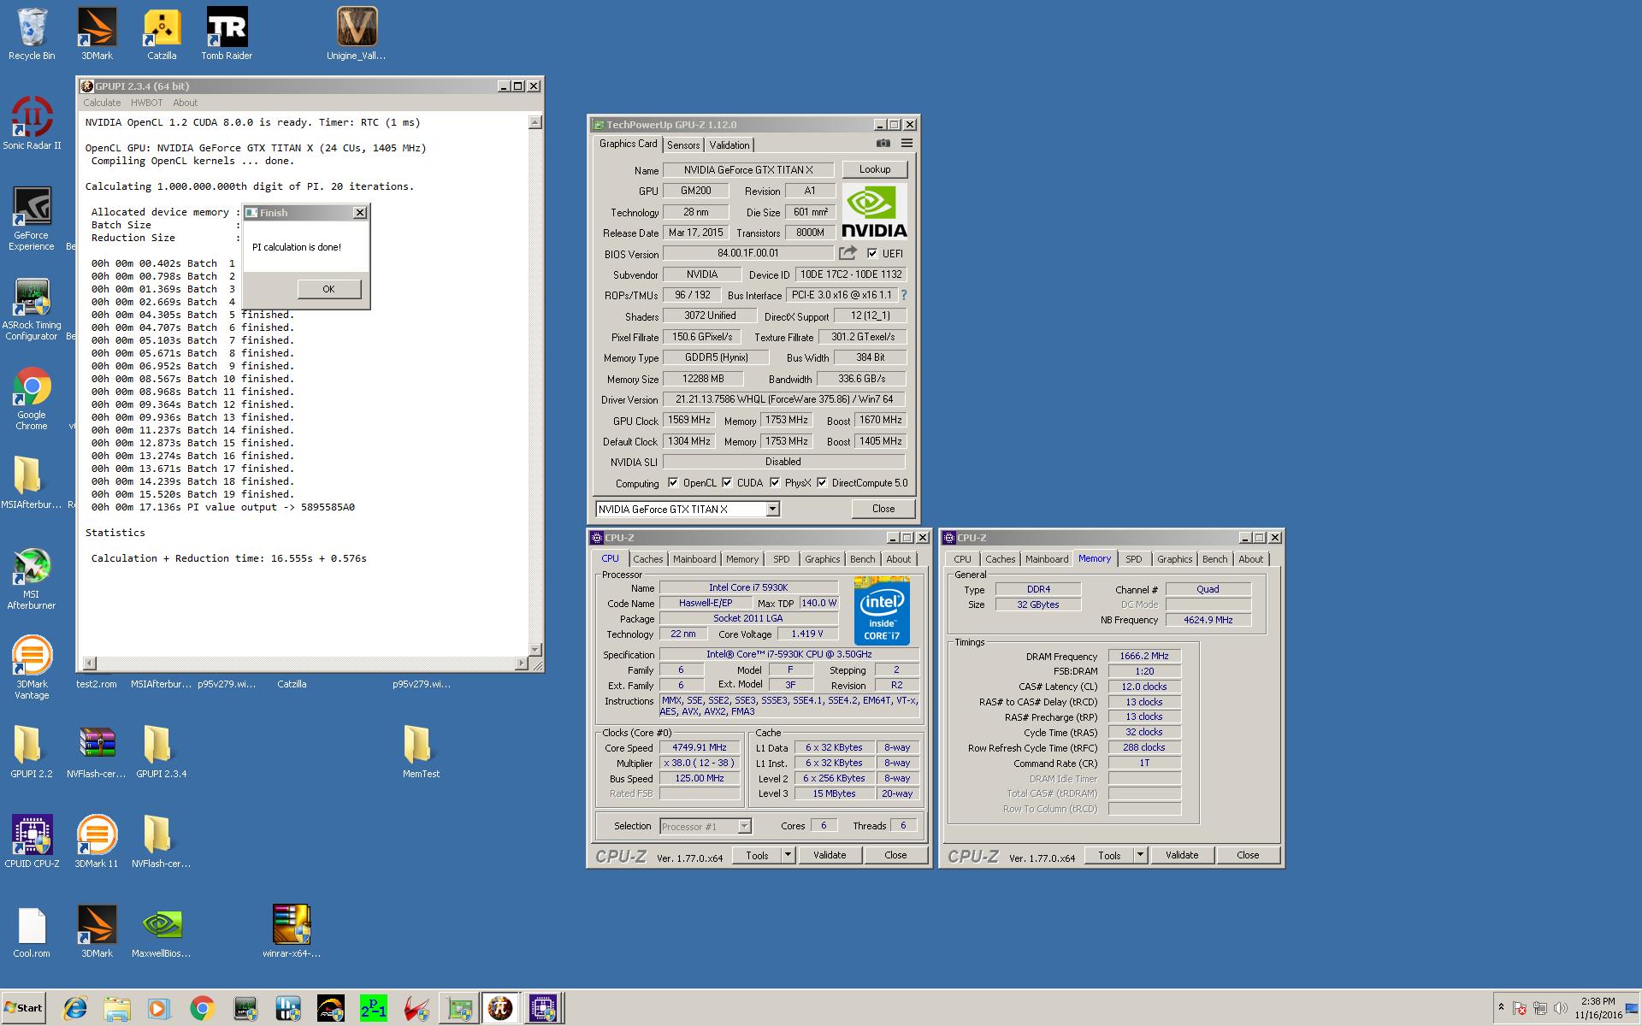The image size is (1642, 1026).
Task: Select the Cool.rom file icon
Action: [x=32, y=932]
